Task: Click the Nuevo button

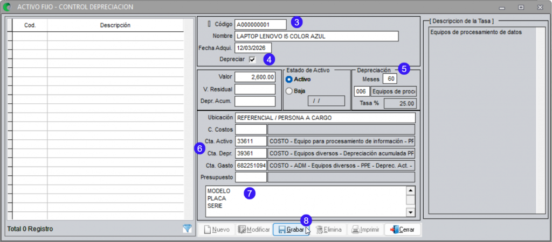Action: point(217,230)
